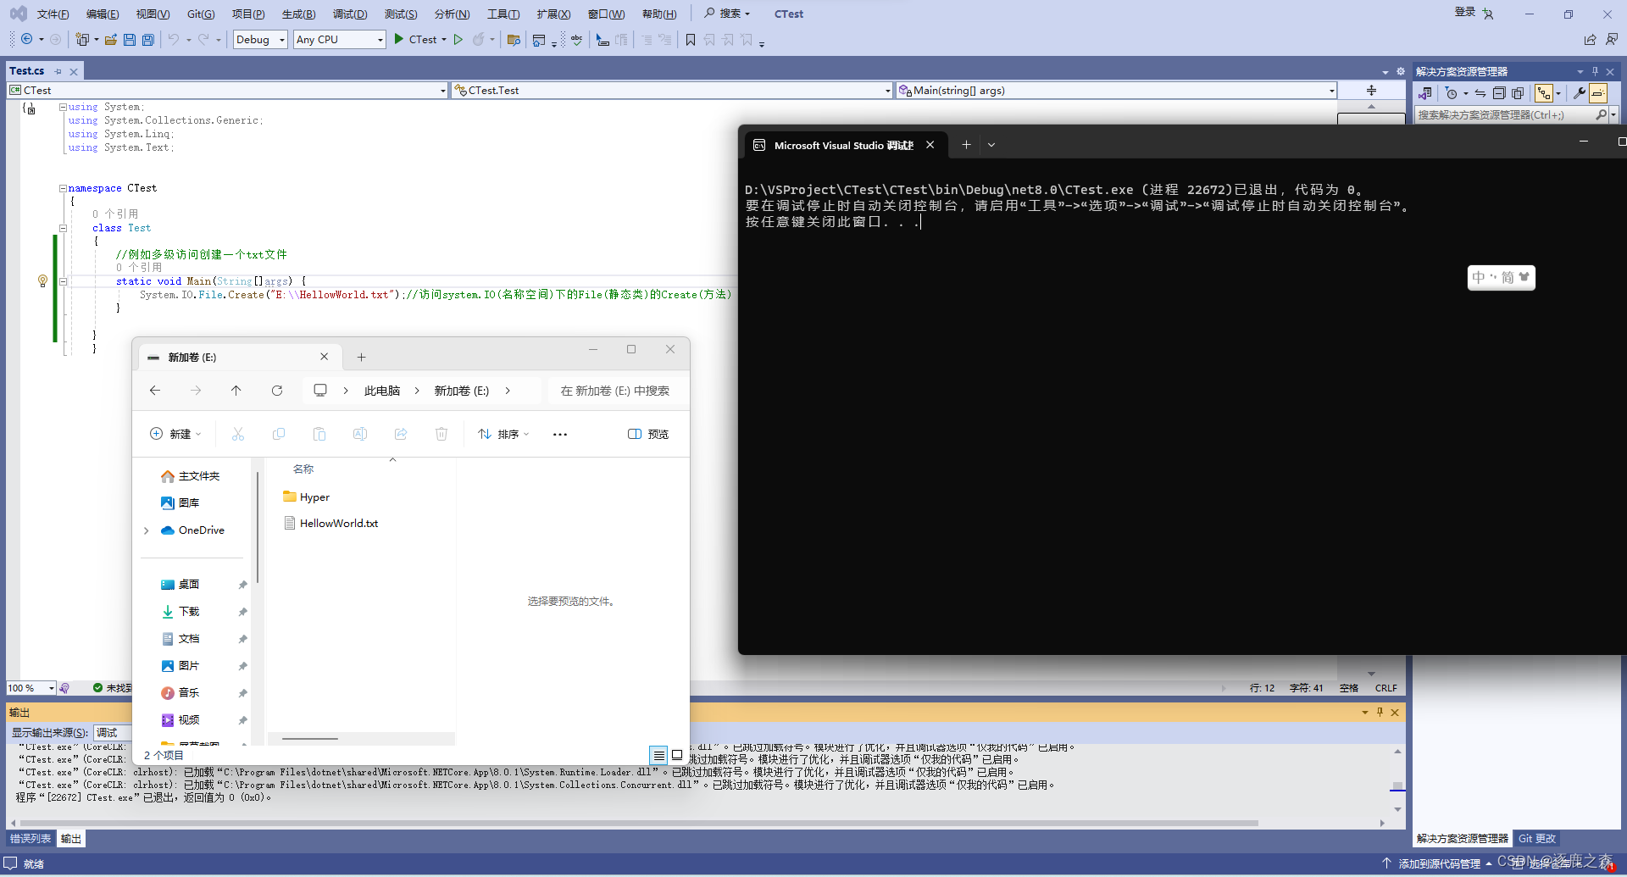The height and width of the screenshot is (877, 1627).
Task: Toggle auto-hide pin on Solution Explorer panel
Action: click(x=1595, y=72)
